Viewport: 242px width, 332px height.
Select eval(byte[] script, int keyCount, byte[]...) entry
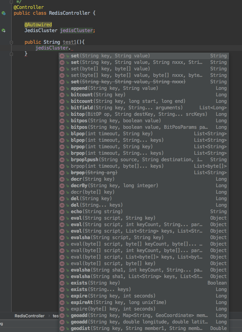144,251
